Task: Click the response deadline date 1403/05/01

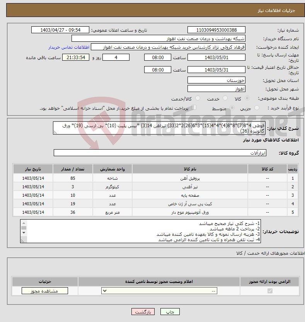Action: pos(216,57)
